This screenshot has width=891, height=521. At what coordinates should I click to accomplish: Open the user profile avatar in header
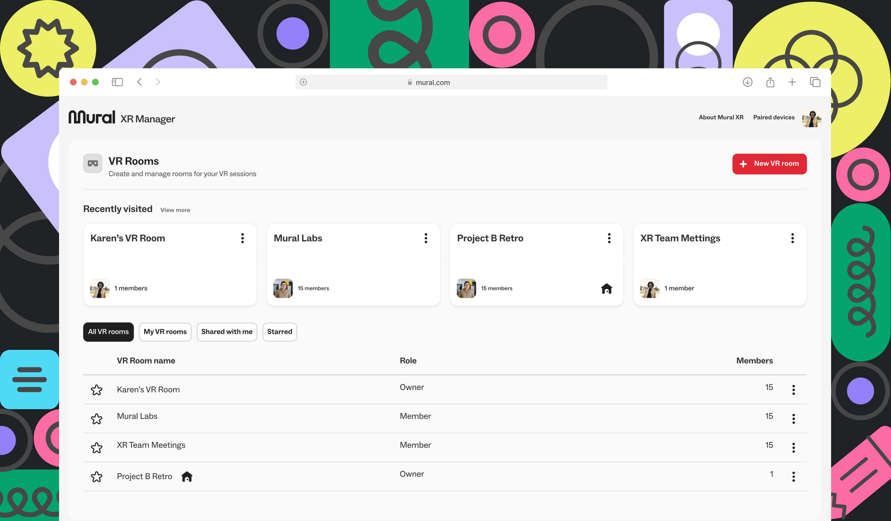[812, 118]
